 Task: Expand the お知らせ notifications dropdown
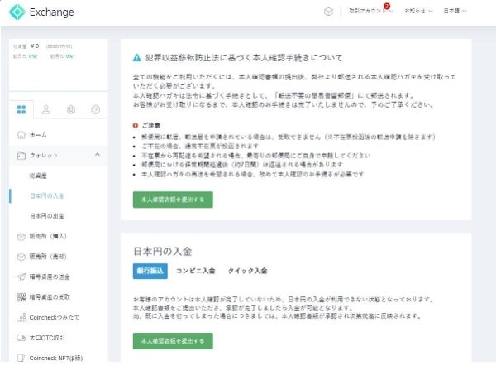418,12
